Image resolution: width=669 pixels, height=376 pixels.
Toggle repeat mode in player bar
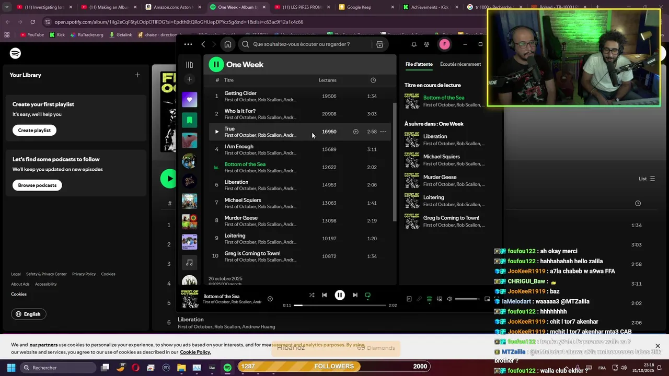click(367, 295)
